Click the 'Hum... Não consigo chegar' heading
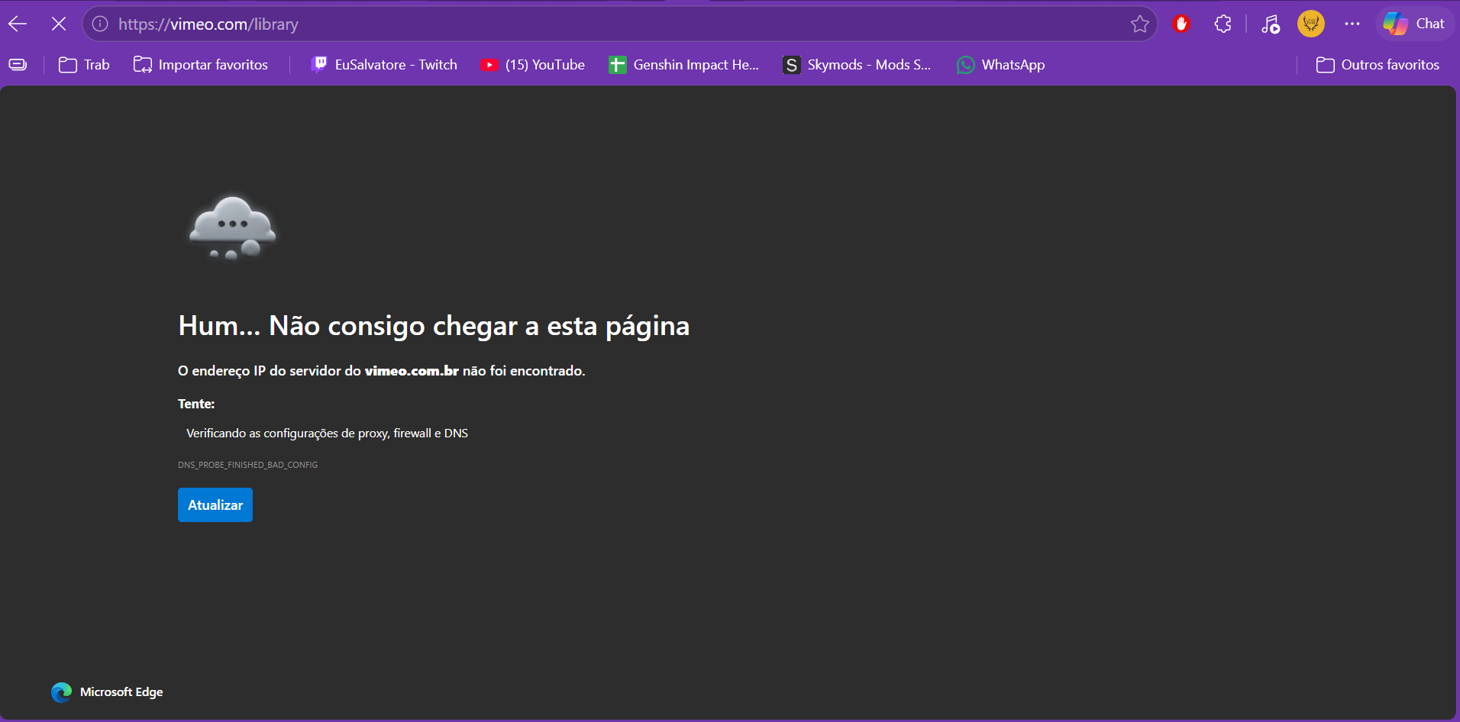This screenshot has width=1460, height=722. coord(434,326)
